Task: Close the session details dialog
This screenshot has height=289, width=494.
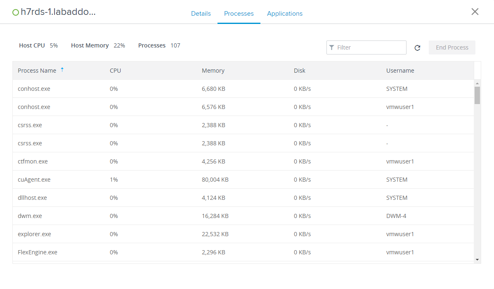Action: (475, 12)
